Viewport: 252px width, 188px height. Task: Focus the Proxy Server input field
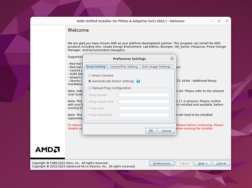[x=144, y=95]
